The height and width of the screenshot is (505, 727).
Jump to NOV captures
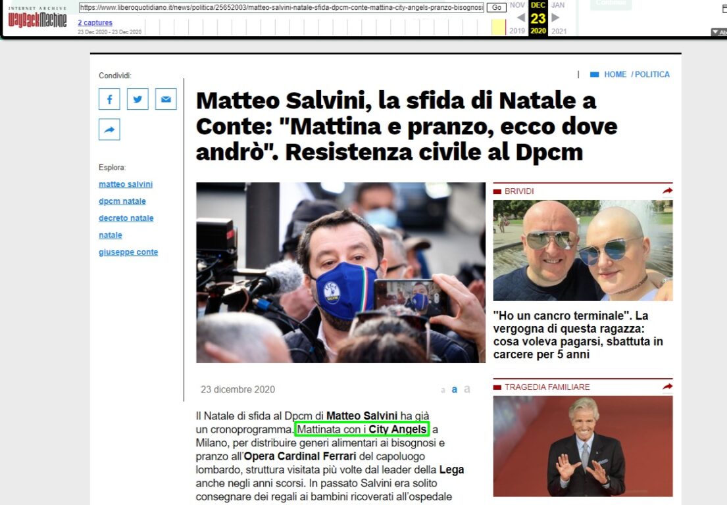click(x=517, y=5)
